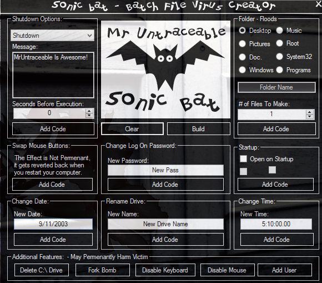
Task: Click the Folder Name input field
Action: coord(276,87)
